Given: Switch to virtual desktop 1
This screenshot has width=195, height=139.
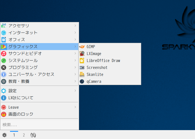Looking at the screenshot, I should [14, 135].
